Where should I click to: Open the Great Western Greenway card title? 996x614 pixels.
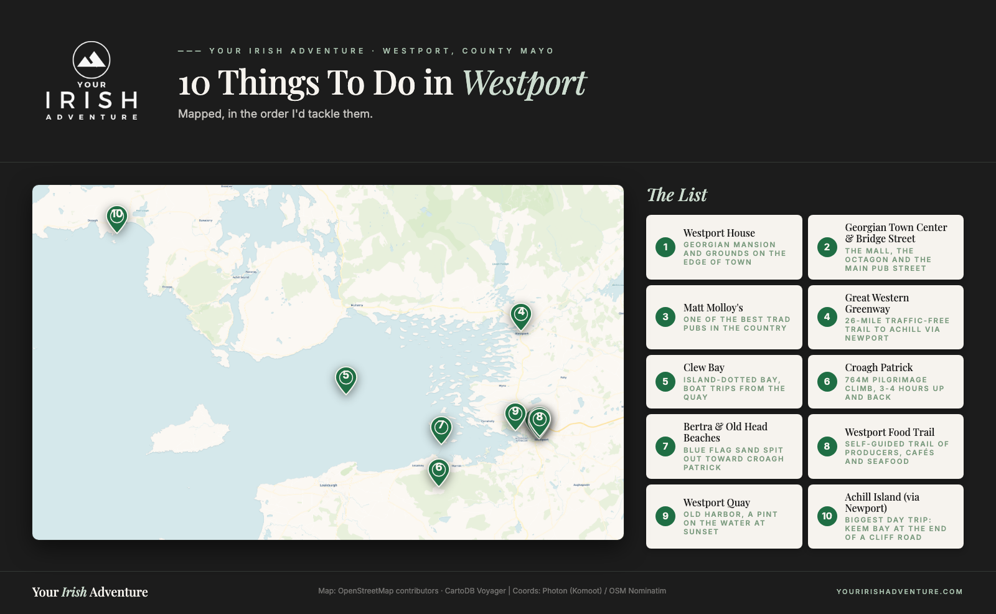click(x=876, y=303)
